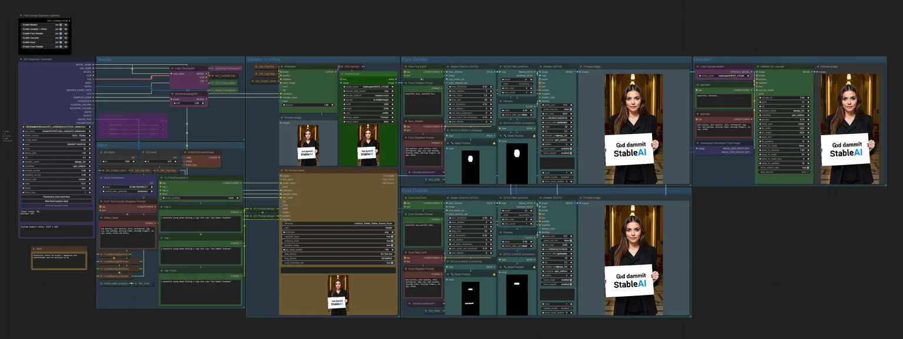Toggle Enable Sampler + HiRes switch
903x339 pixels.
coord(61,29)
